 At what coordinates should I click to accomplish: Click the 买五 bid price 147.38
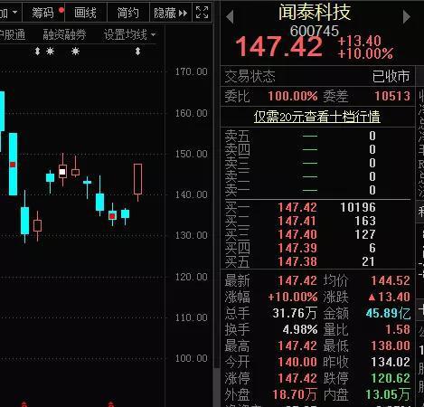pos(297,261)
